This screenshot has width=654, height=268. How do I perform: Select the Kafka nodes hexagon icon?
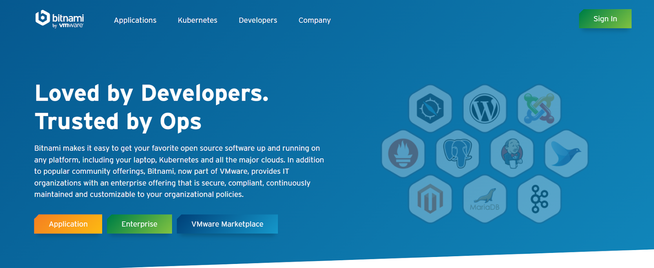(539, 199)
